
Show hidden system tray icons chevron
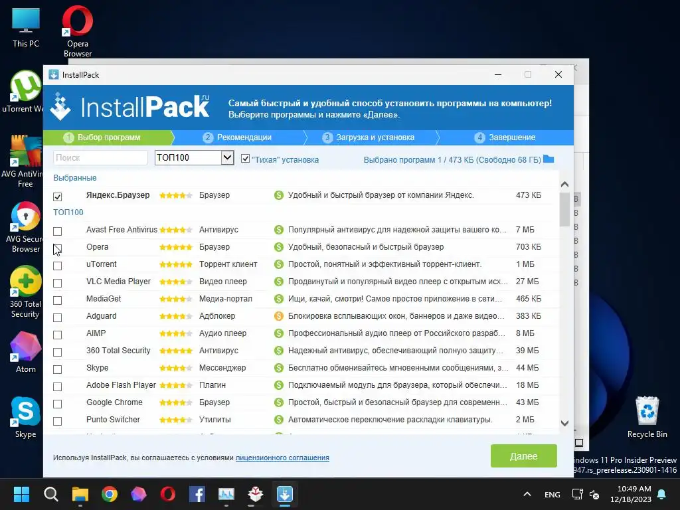tap(527, 494)
